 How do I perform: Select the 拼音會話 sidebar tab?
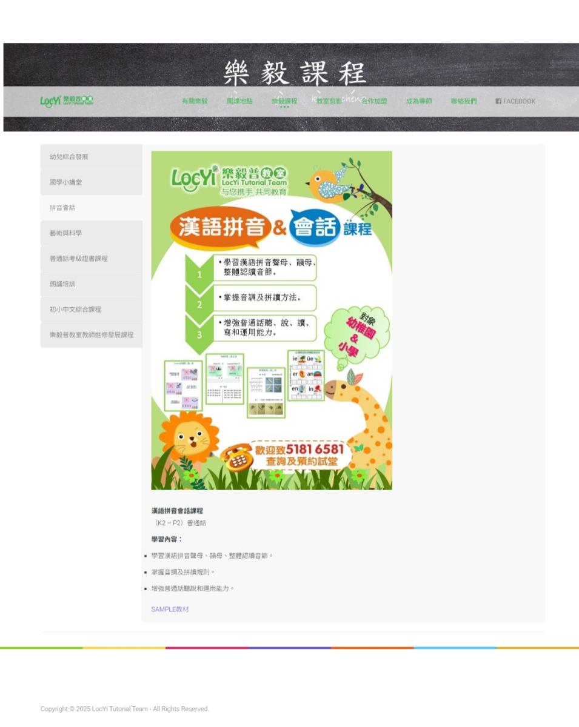click(91, 208)
